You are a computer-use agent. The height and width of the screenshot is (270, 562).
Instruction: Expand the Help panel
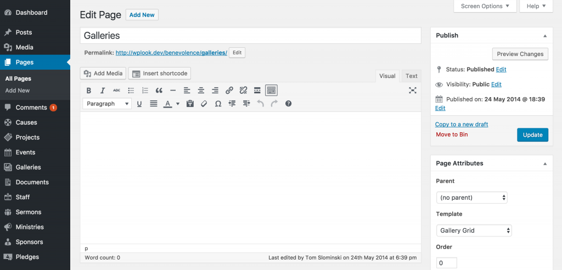536,6
